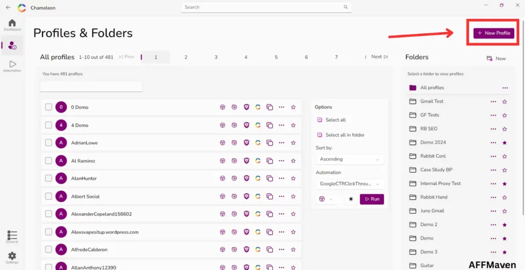
Task: Go to page 6
Action: pyautogui.click(x=306, y=57)
